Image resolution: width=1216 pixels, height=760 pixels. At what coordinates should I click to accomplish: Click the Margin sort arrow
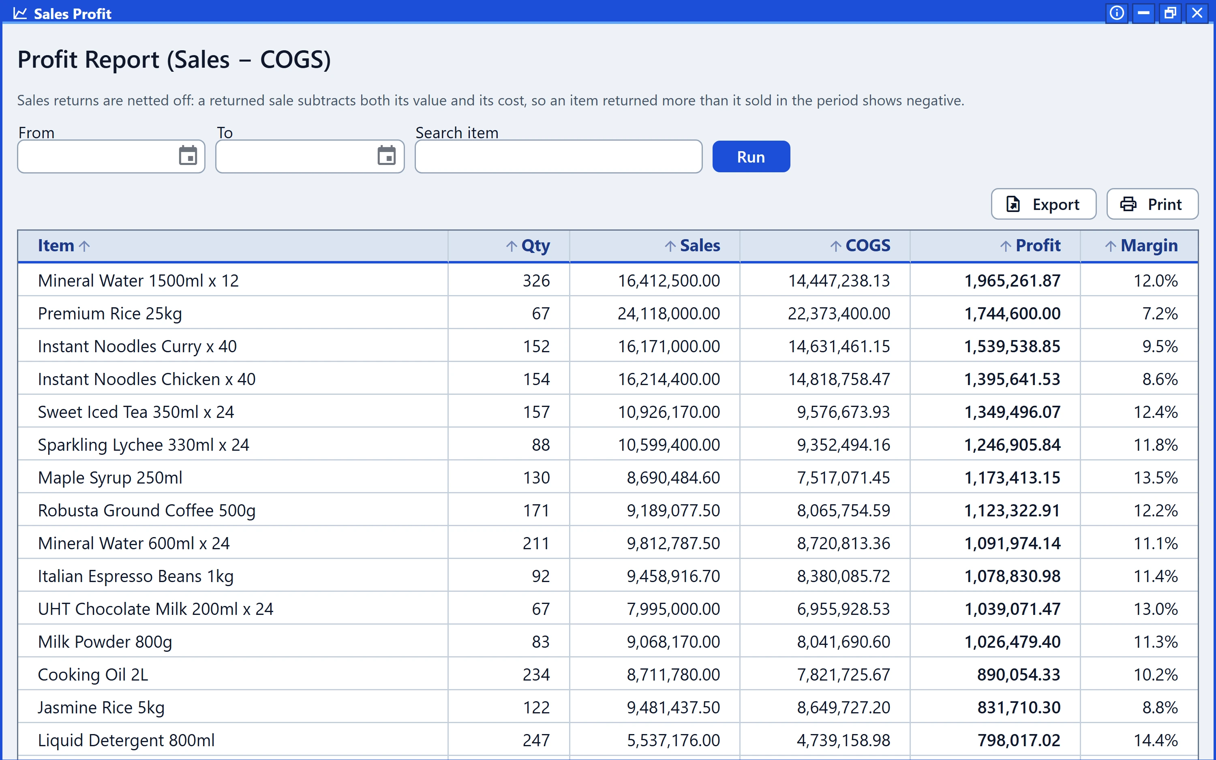[x=1111, y=246]
